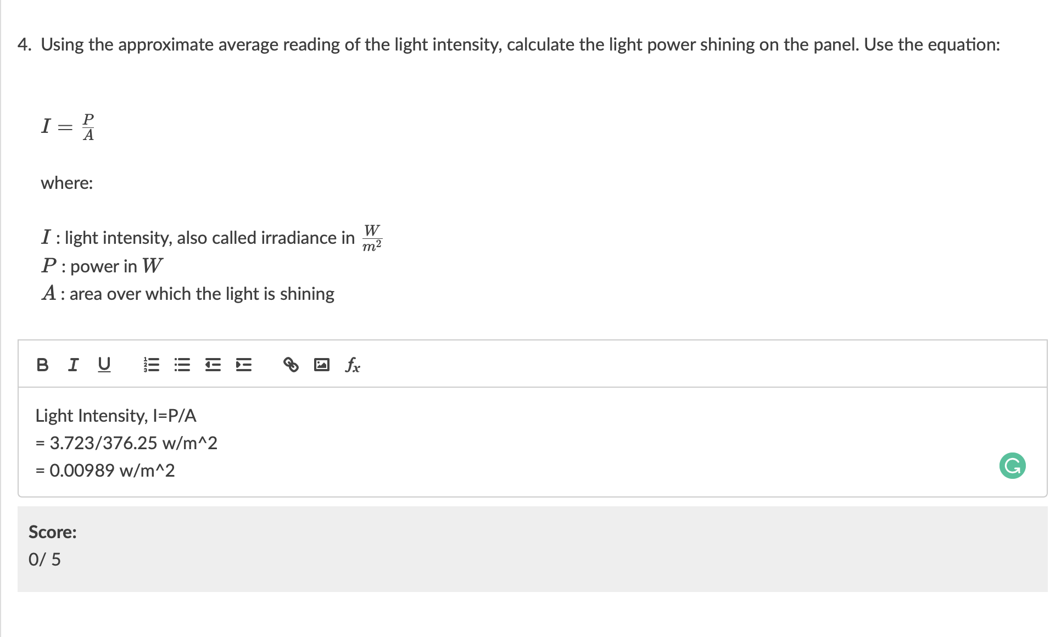Select the link icon in the toolbar

[291, 365]
